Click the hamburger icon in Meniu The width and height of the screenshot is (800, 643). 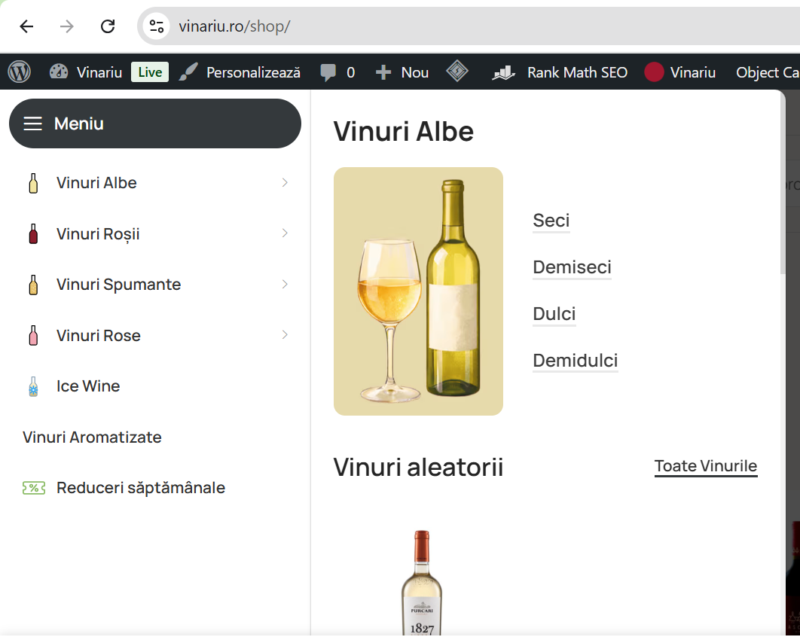(32, 123)
